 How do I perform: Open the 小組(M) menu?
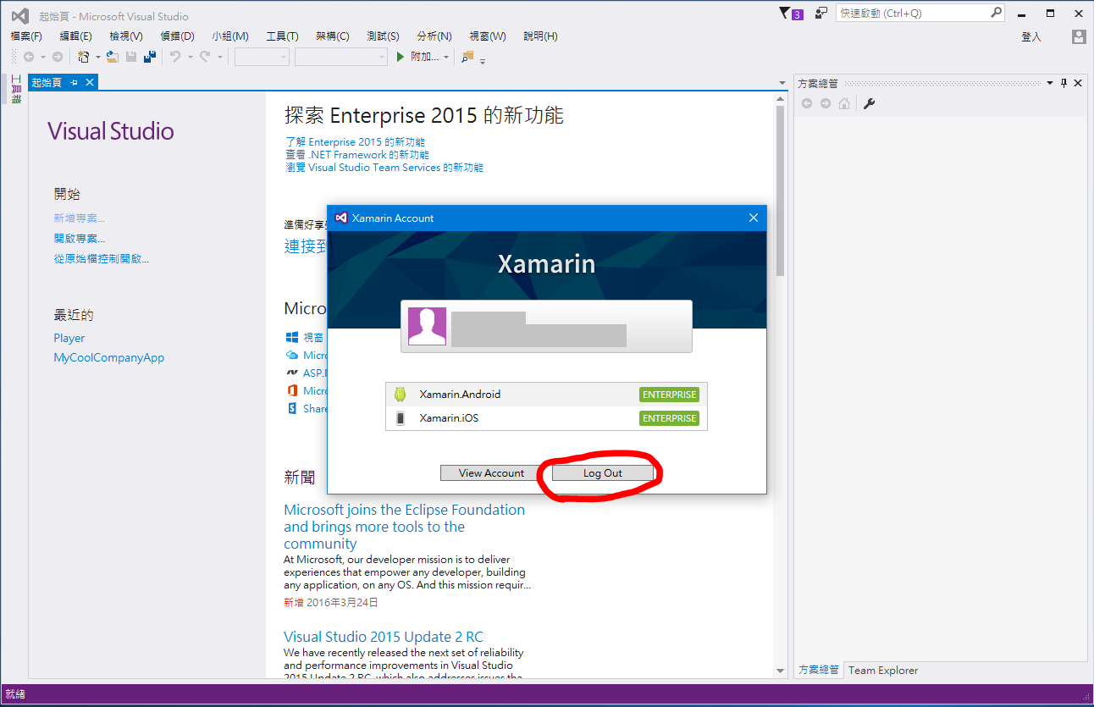click(230, 36)
